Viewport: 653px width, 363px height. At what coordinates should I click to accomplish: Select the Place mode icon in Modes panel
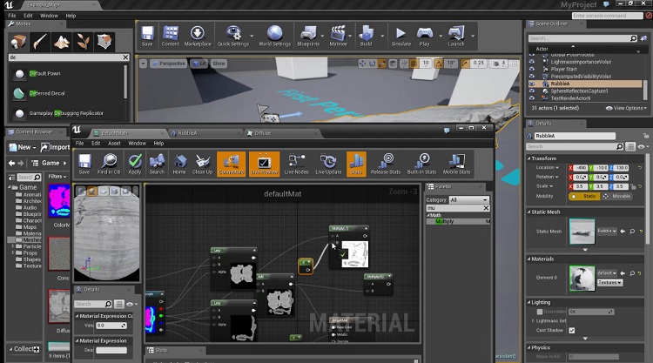pyautogui.click(x=19, y=42)
